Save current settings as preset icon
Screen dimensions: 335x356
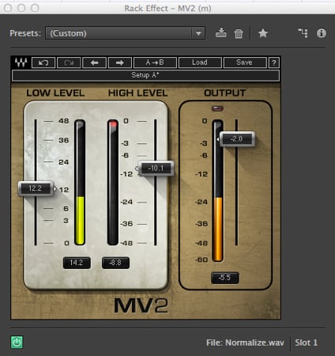click(221, 33)
